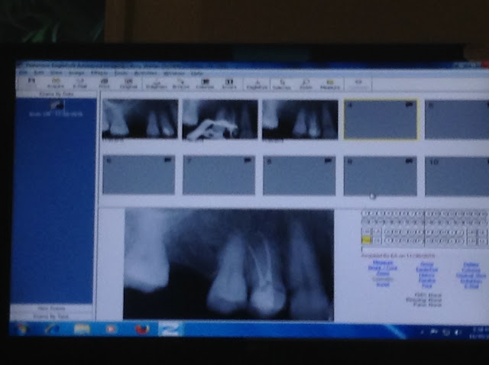
Task: Click the Print toolbar icon
Action: pos(104,83)
